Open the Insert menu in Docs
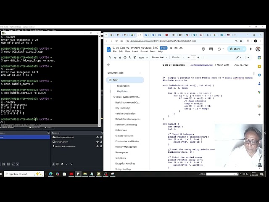 pos(135,51)
